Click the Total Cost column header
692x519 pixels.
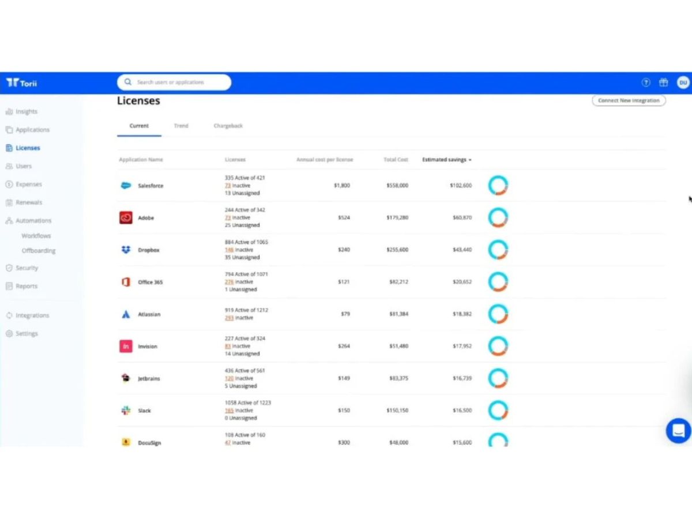396,160
